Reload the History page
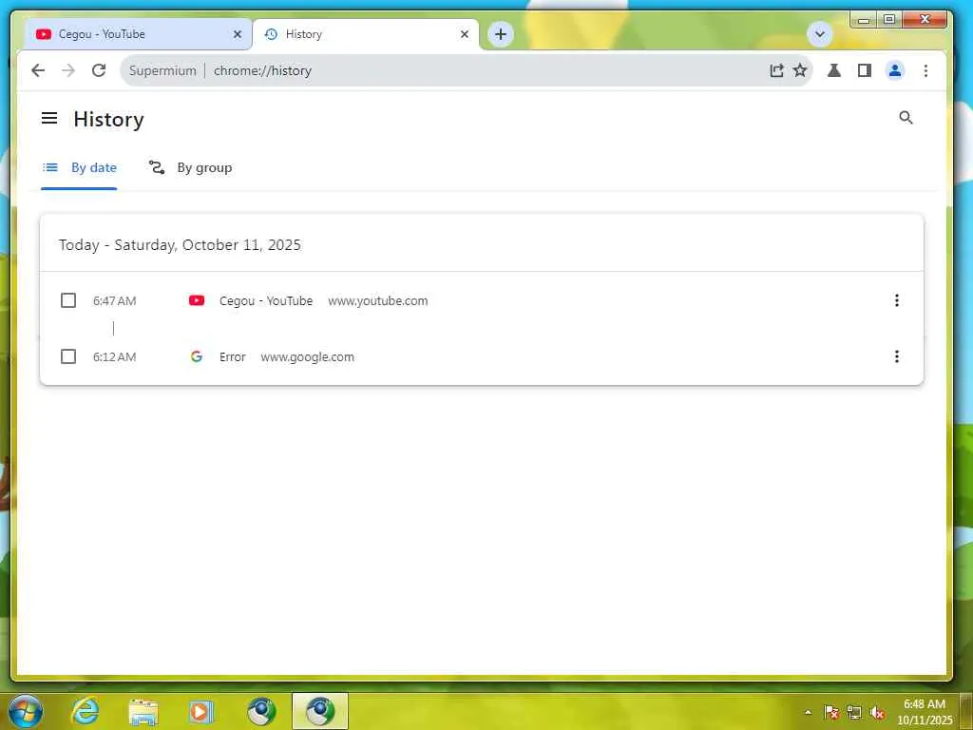The width and height of the screenshot is (973, 730). click(x=99, y=70)
